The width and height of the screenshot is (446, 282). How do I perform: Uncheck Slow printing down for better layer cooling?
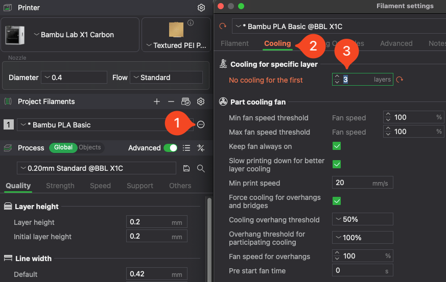click(337, 164)
